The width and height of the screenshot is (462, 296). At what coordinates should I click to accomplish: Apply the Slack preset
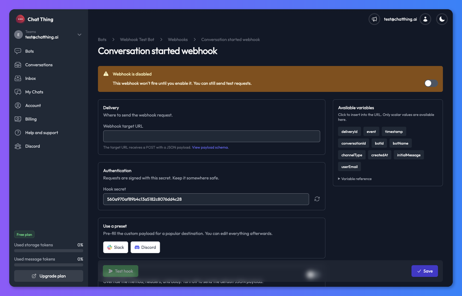pos(115,247)
